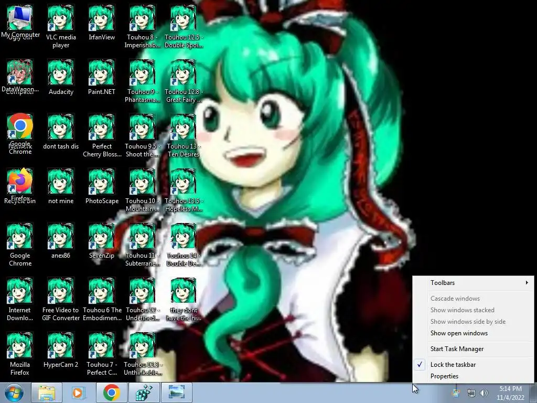Open the Windows Start menu orb
The image size is (537, 403).
pyautogui.click(x=14, y=393)
